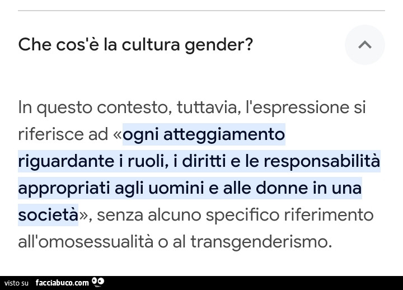Click the "visto su" label in footer
The image size is (403, 290).
point(16,283)
